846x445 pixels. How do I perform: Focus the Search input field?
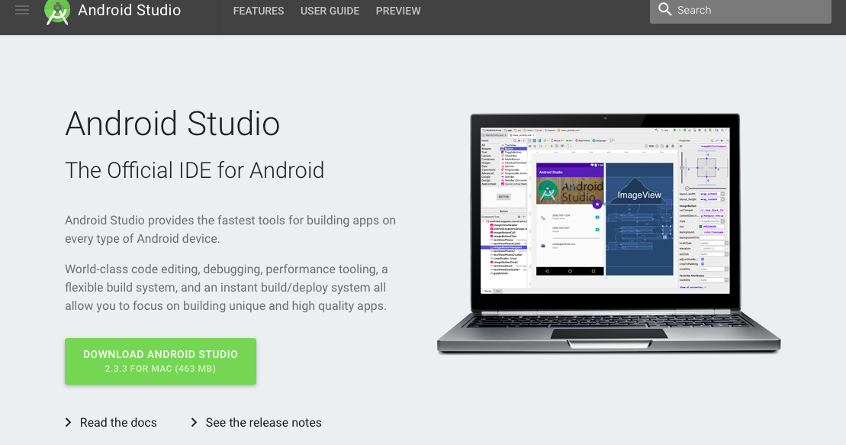(740, 10)
